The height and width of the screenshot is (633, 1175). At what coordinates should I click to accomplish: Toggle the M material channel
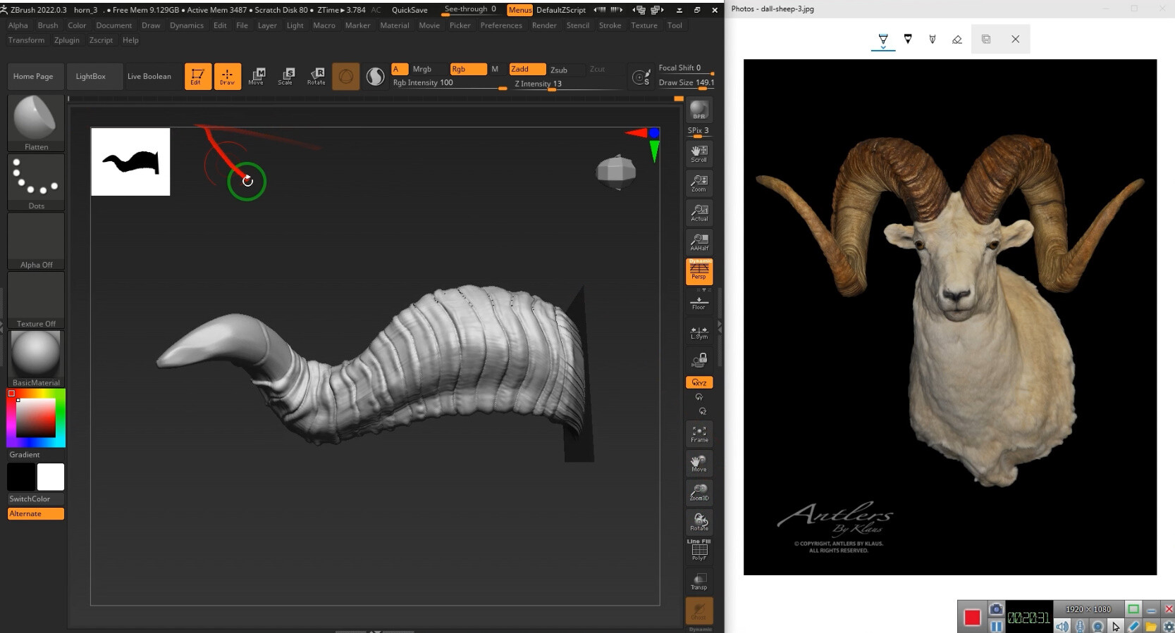point(495,69)
